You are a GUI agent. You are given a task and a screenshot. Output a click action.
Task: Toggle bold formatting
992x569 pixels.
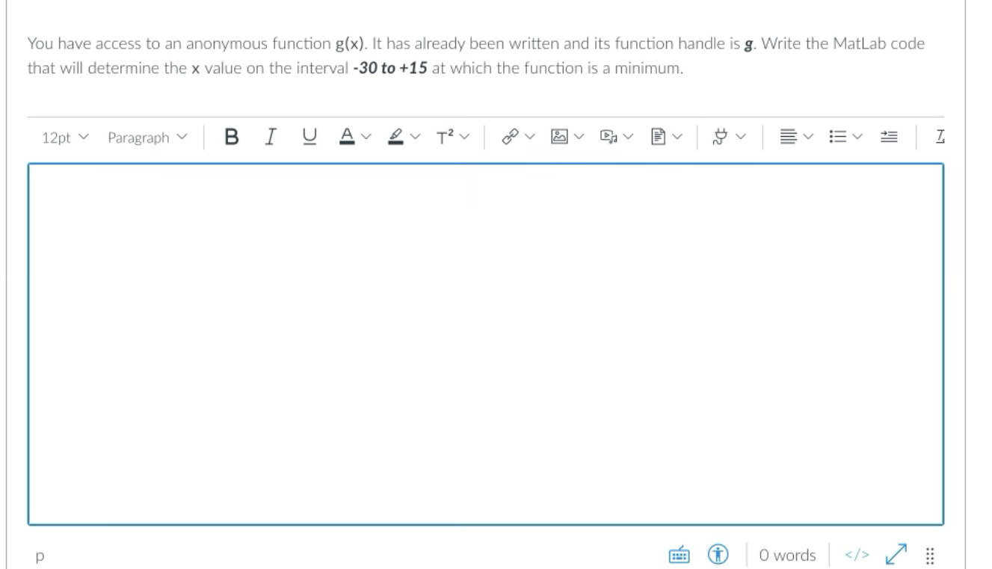(x=232, y=136)
